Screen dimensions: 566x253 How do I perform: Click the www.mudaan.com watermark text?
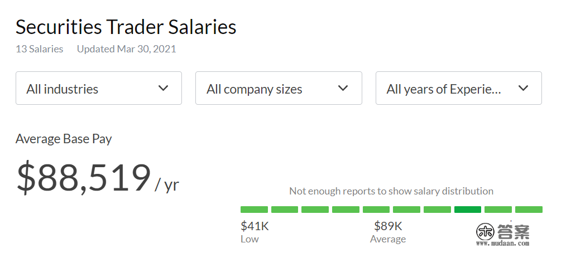pos(502,244)
